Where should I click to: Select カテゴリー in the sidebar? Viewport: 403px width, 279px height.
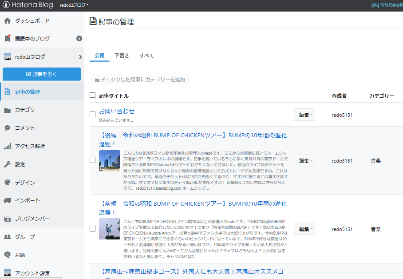pyautogui.click(x=27, y=110)
